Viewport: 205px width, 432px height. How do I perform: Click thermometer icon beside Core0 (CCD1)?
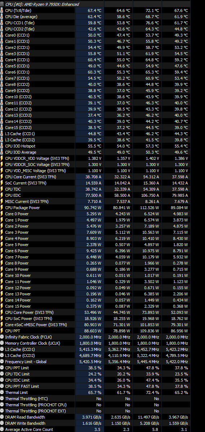tap(2, 35)
